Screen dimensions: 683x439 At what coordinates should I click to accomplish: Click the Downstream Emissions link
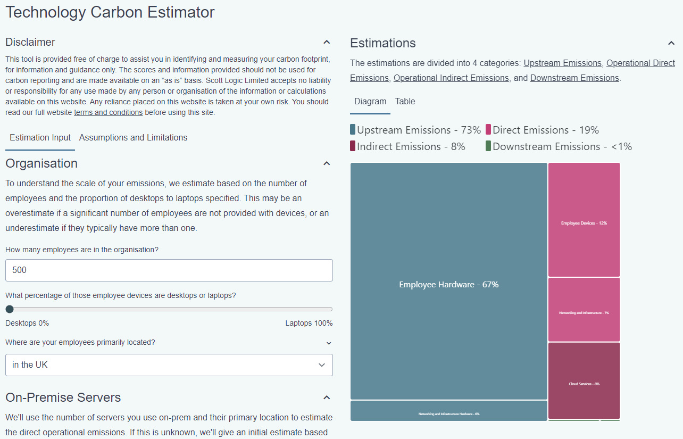[x=574, y=78]
